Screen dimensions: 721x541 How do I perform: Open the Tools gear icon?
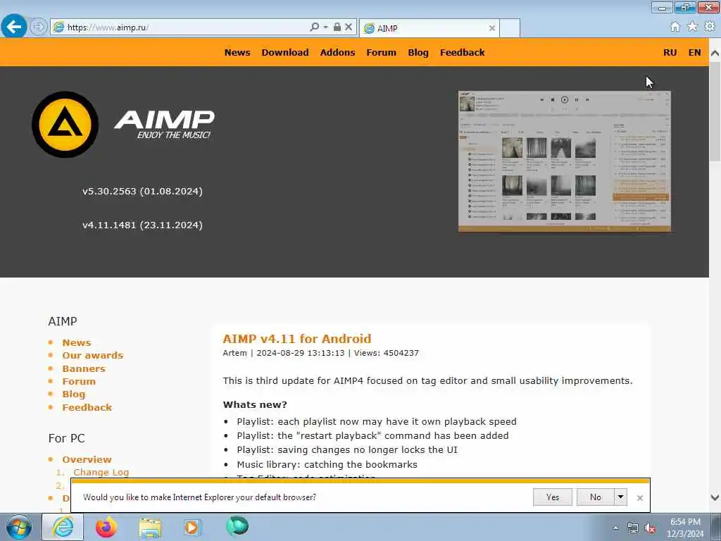(710, 27)
